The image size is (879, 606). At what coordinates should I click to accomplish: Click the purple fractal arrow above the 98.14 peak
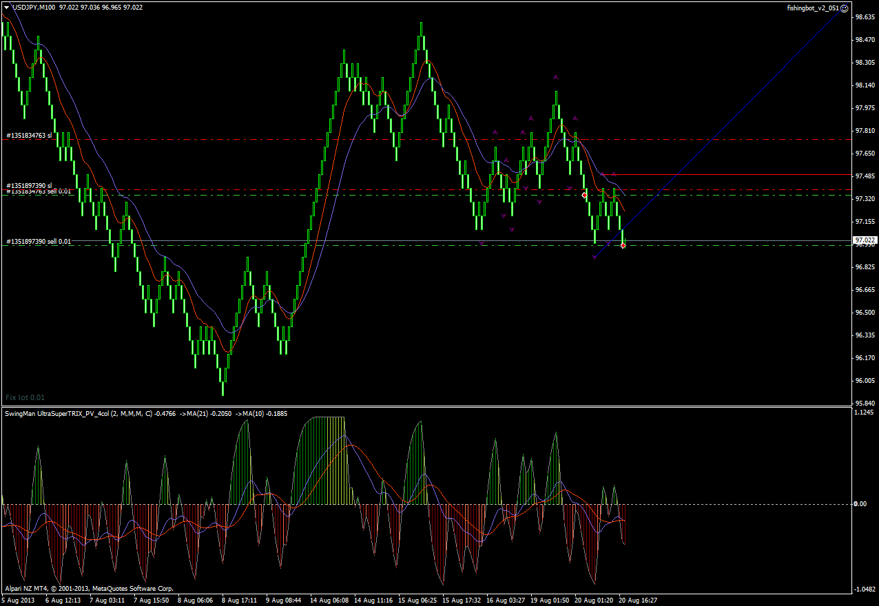point(556,77)
